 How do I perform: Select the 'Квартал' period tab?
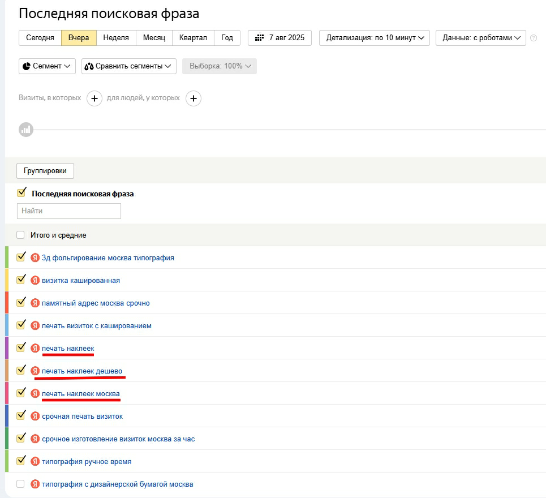coord(193,37)
